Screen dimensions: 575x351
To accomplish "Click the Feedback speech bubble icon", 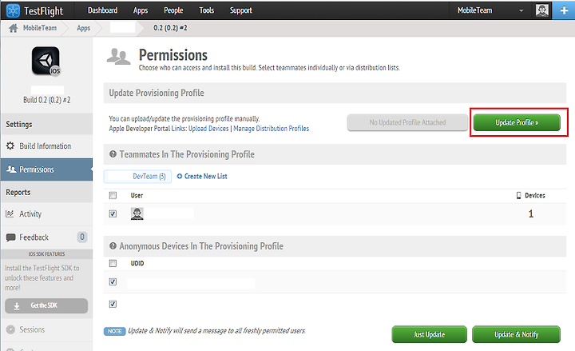I will (x=10, y=237).
